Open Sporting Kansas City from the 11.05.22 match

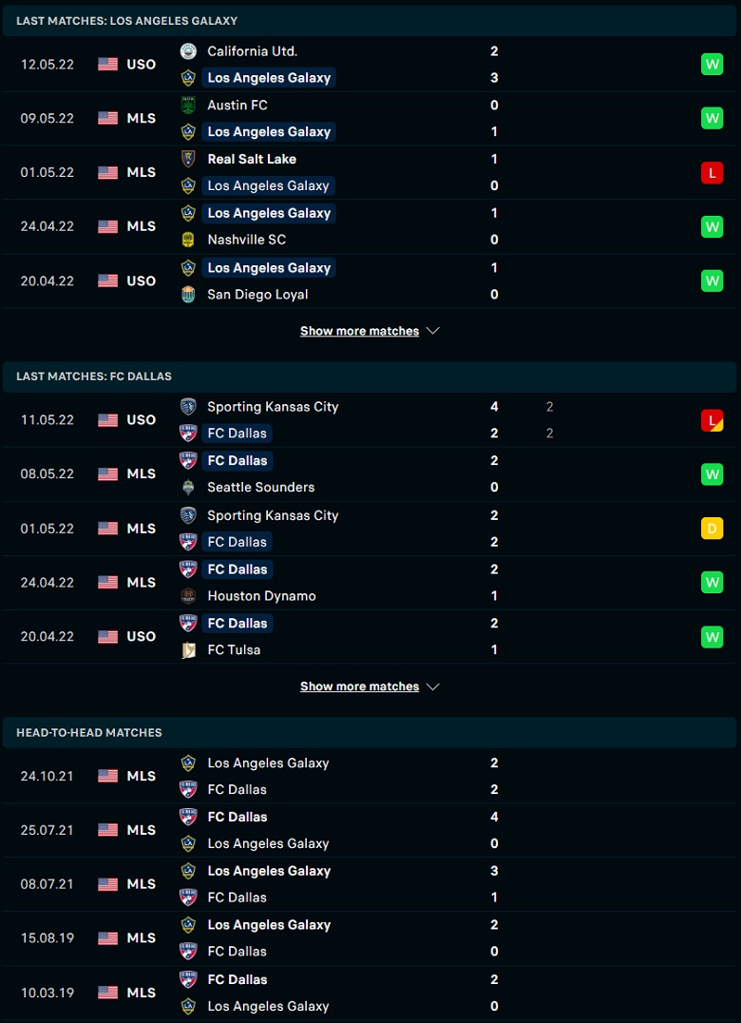click(x=273, y=407)
